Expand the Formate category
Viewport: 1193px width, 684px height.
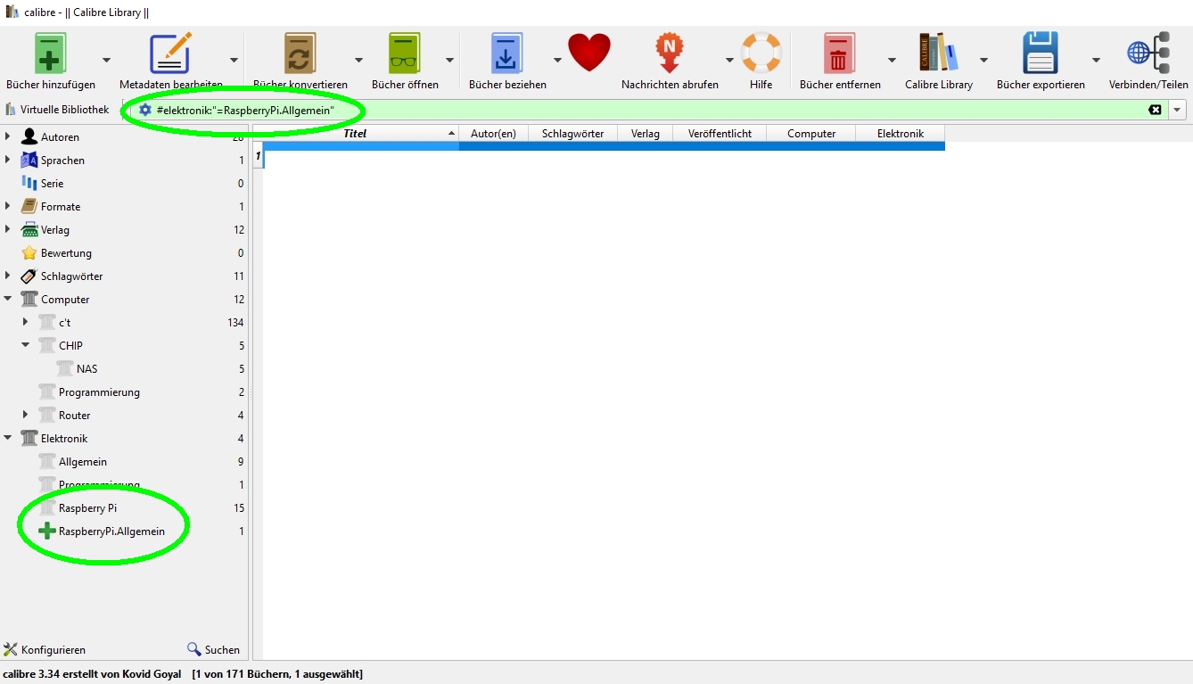tap(8, 206)
